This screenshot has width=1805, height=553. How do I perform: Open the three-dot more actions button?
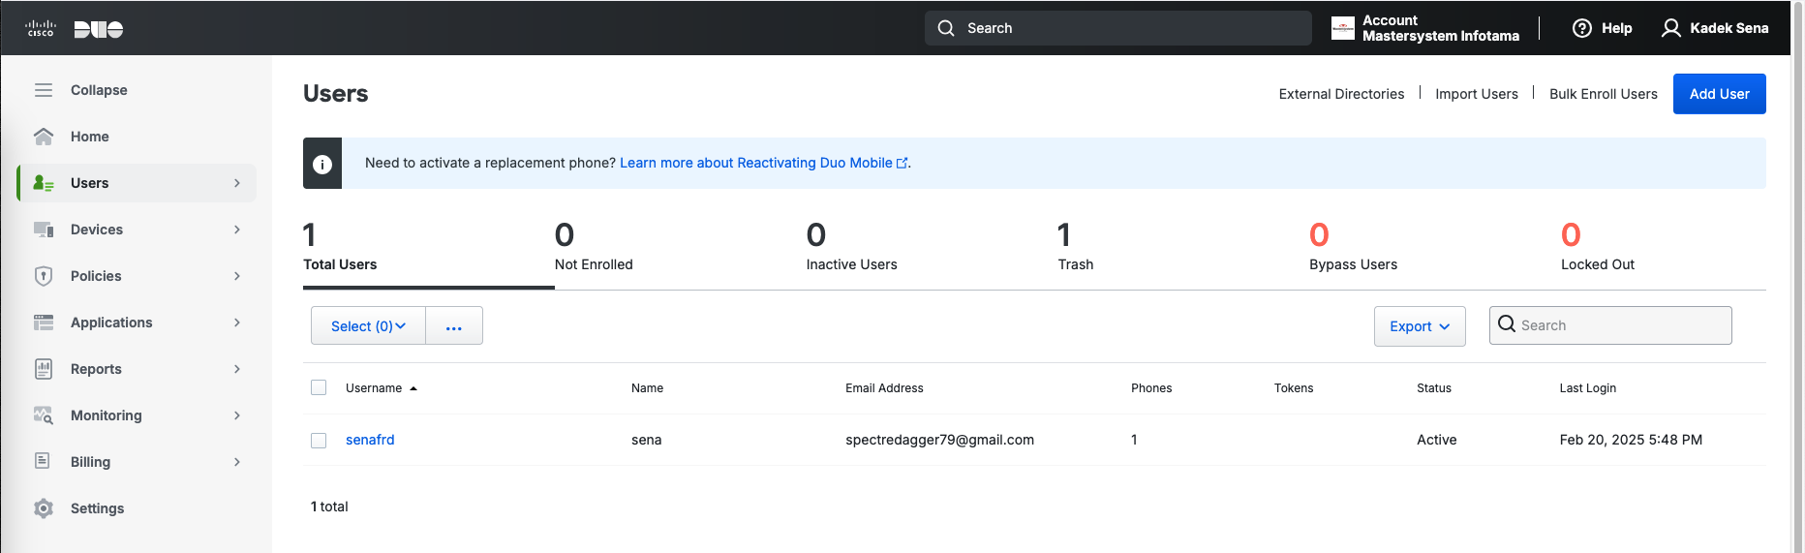coord(454,326)
